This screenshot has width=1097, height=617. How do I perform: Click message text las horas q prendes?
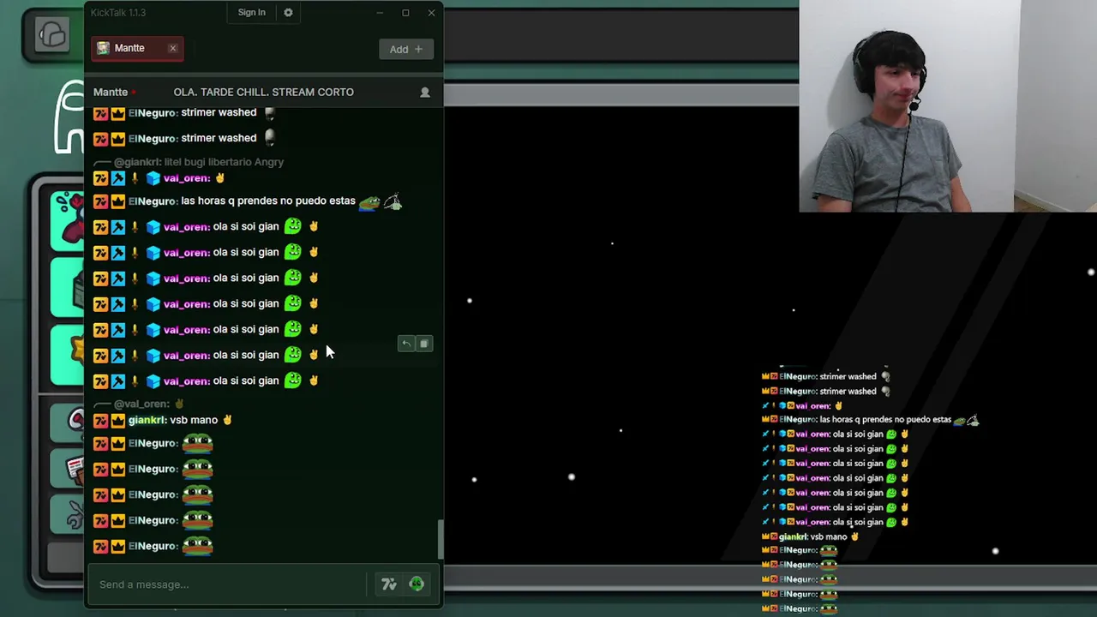[268, 201]
